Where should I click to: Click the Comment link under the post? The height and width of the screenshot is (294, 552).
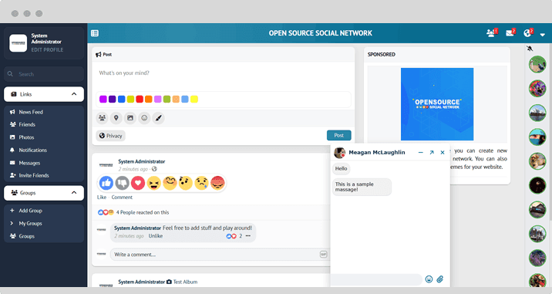pos(122,198)
